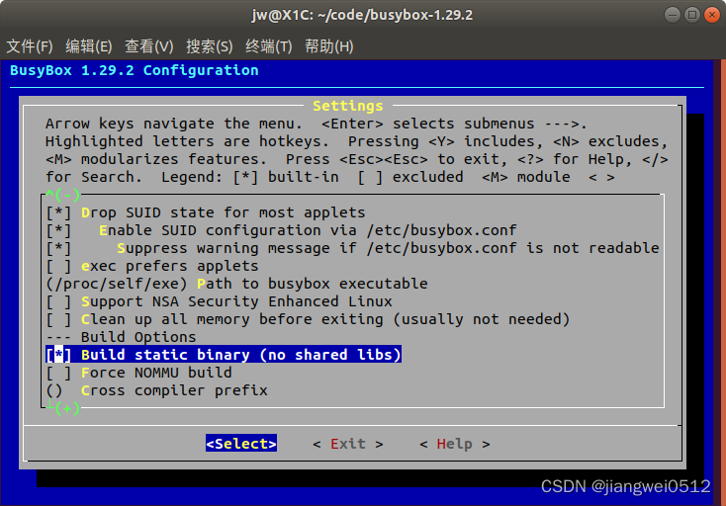Image resolution: width=726 pixels, height=506 pixels.
Task: Click the BusyBox 1.29.2 Configuration title
Action: point(135,70)
